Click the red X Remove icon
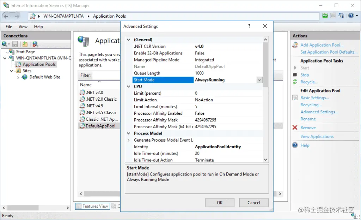Screen dimensions: 361x220 295,127
